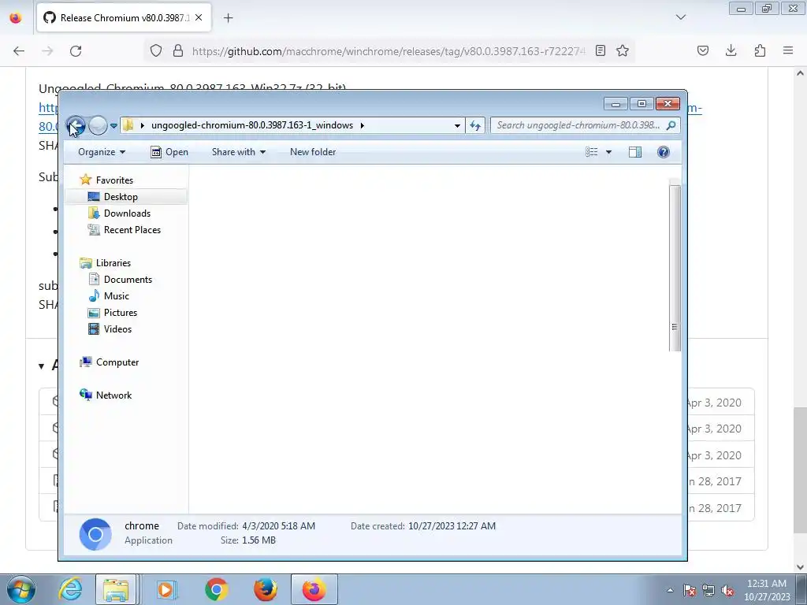Click the Explorer forward navigation arrow
The height and width of the screenshot is (605, 807).
pos(98,125)
